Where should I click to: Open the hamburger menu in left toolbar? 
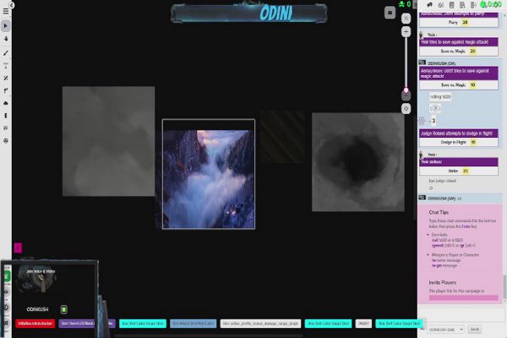pos(6,11)
